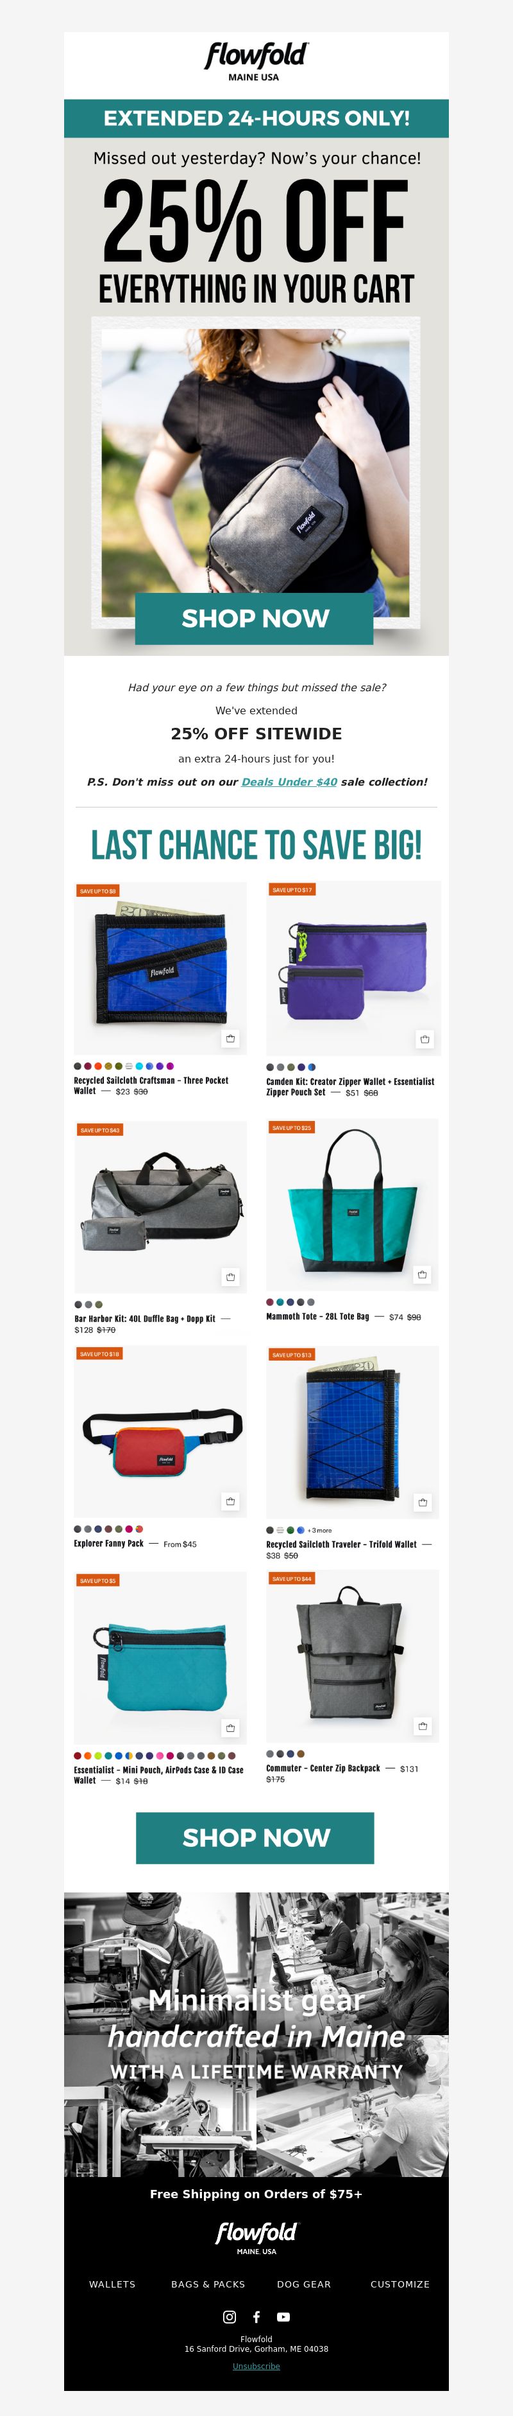The image size is (513, 2416).
Task: Click bag icon on Three Pocket Wallet
Action: 230,1038
